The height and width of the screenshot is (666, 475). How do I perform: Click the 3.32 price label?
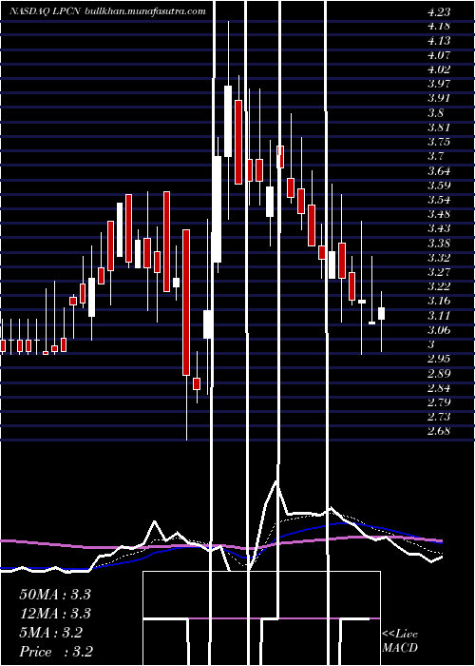(x=439, y=258)
